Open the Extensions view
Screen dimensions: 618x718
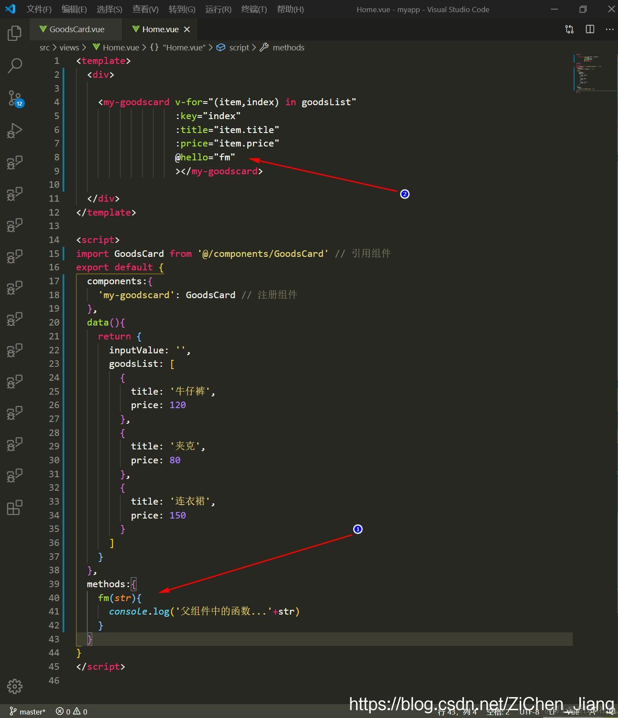click(14, 507)
